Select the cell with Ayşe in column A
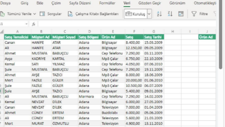The width and height of the screenshot is (225, 127). click(17, 59)
